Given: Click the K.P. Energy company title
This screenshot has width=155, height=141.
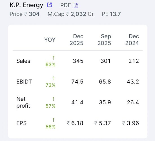Looking at the screenshot, I should tap(26, 5).
